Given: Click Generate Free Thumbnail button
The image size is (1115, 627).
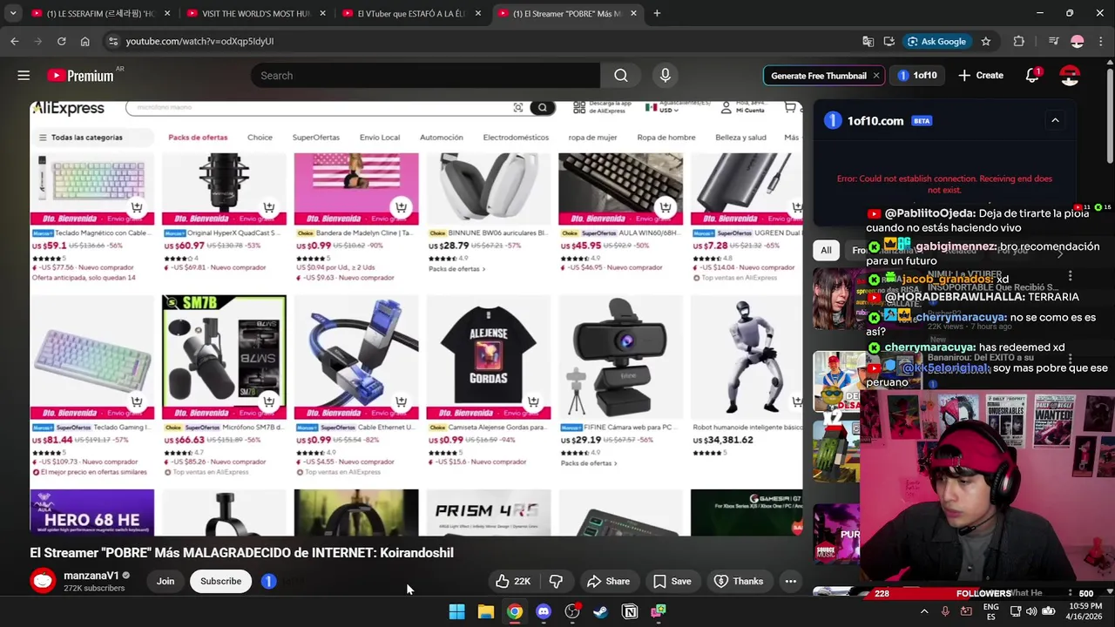Looking at the screenshot, I should click(x=819, y=76).
